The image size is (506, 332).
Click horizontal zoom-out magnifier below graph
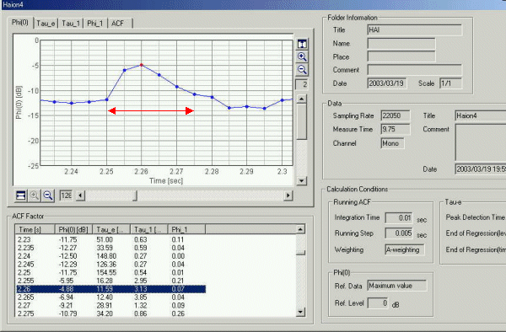(48, 195)
